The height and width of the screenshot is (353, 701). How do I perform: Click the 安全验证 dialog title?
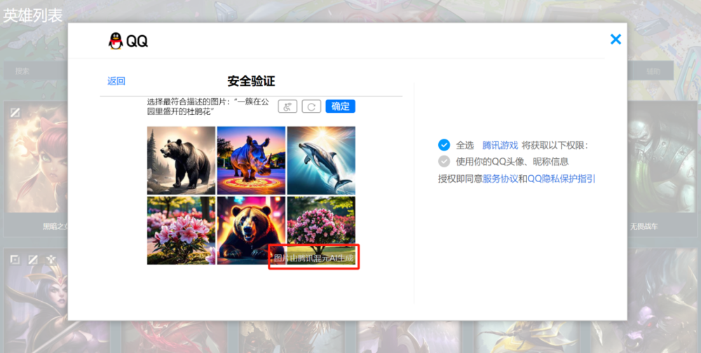[x=251, y=81]
